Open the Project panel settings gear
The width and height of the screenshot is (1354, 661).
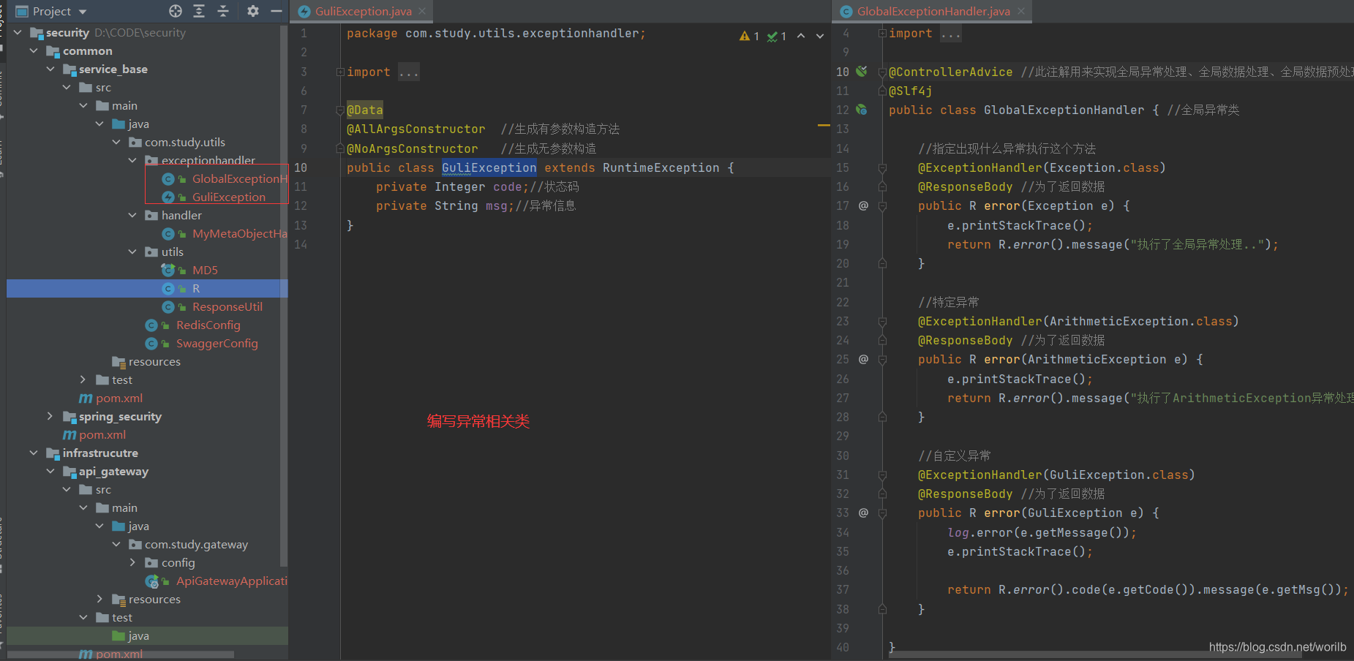253,11
